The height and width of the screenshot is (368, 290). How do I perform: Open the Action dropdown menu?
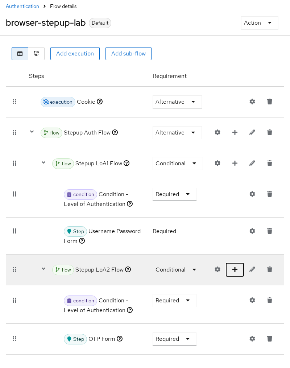[260, 23]
